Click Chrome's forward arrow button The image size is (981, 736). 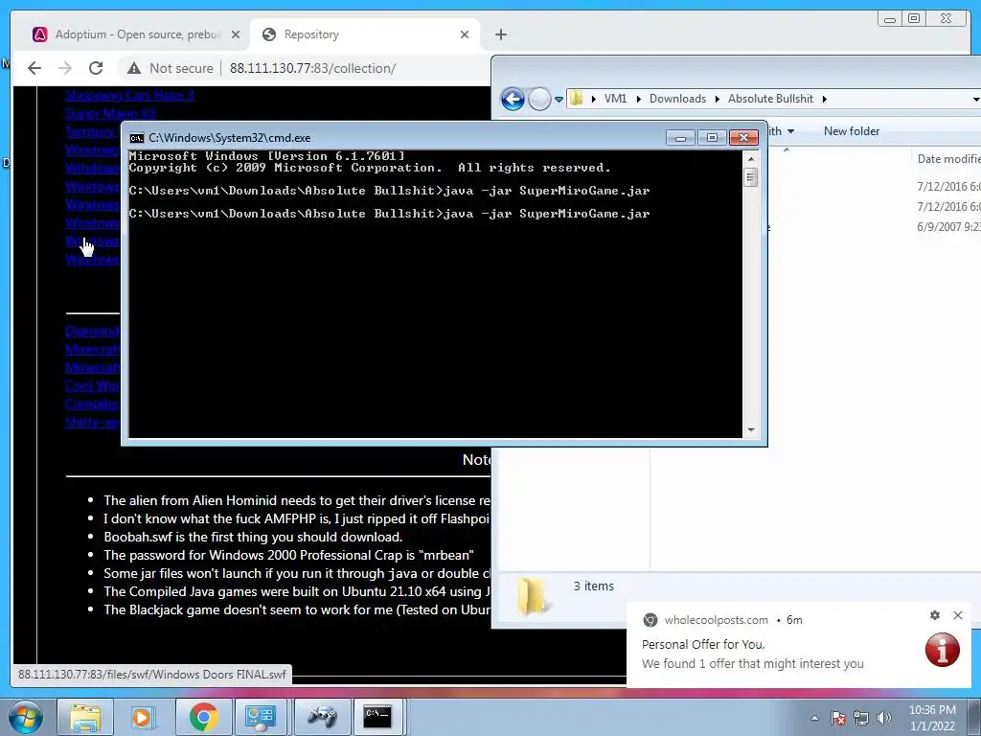click(x=65, y=68)
